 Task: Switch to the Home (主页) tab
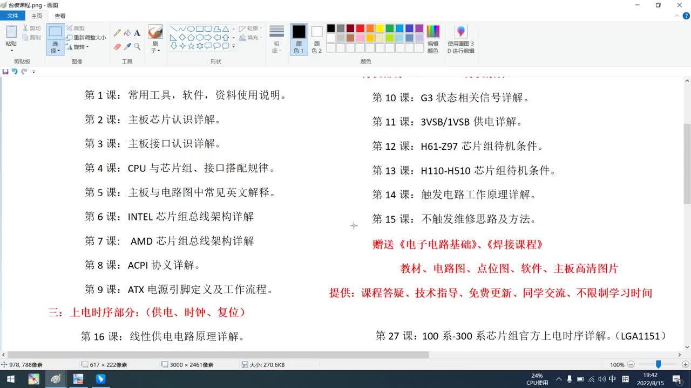coord(36,16)
